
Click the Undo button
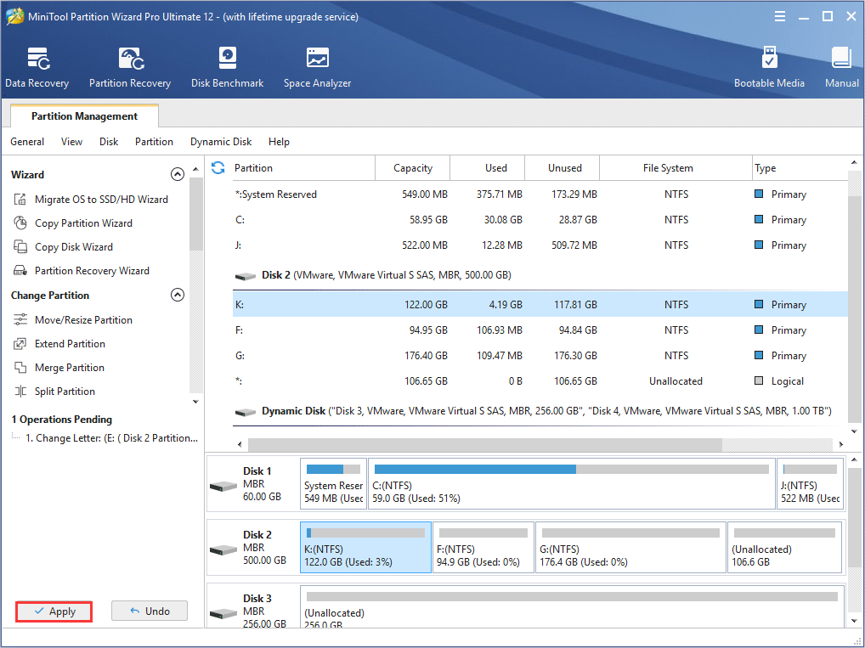[x=149, y=611]
